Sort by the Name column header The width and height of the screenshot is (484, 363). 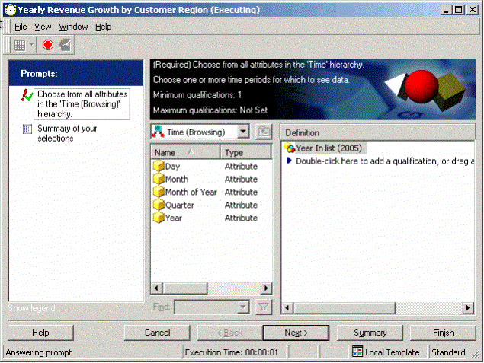185,152
